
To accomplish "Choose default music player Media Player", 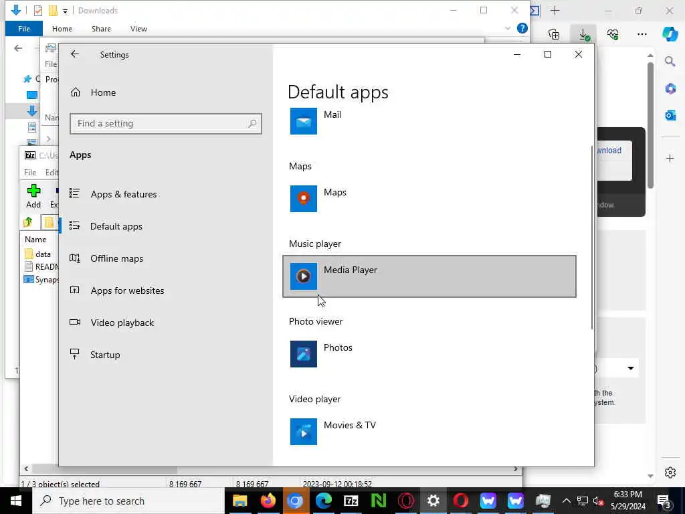I will pos(429,276).
